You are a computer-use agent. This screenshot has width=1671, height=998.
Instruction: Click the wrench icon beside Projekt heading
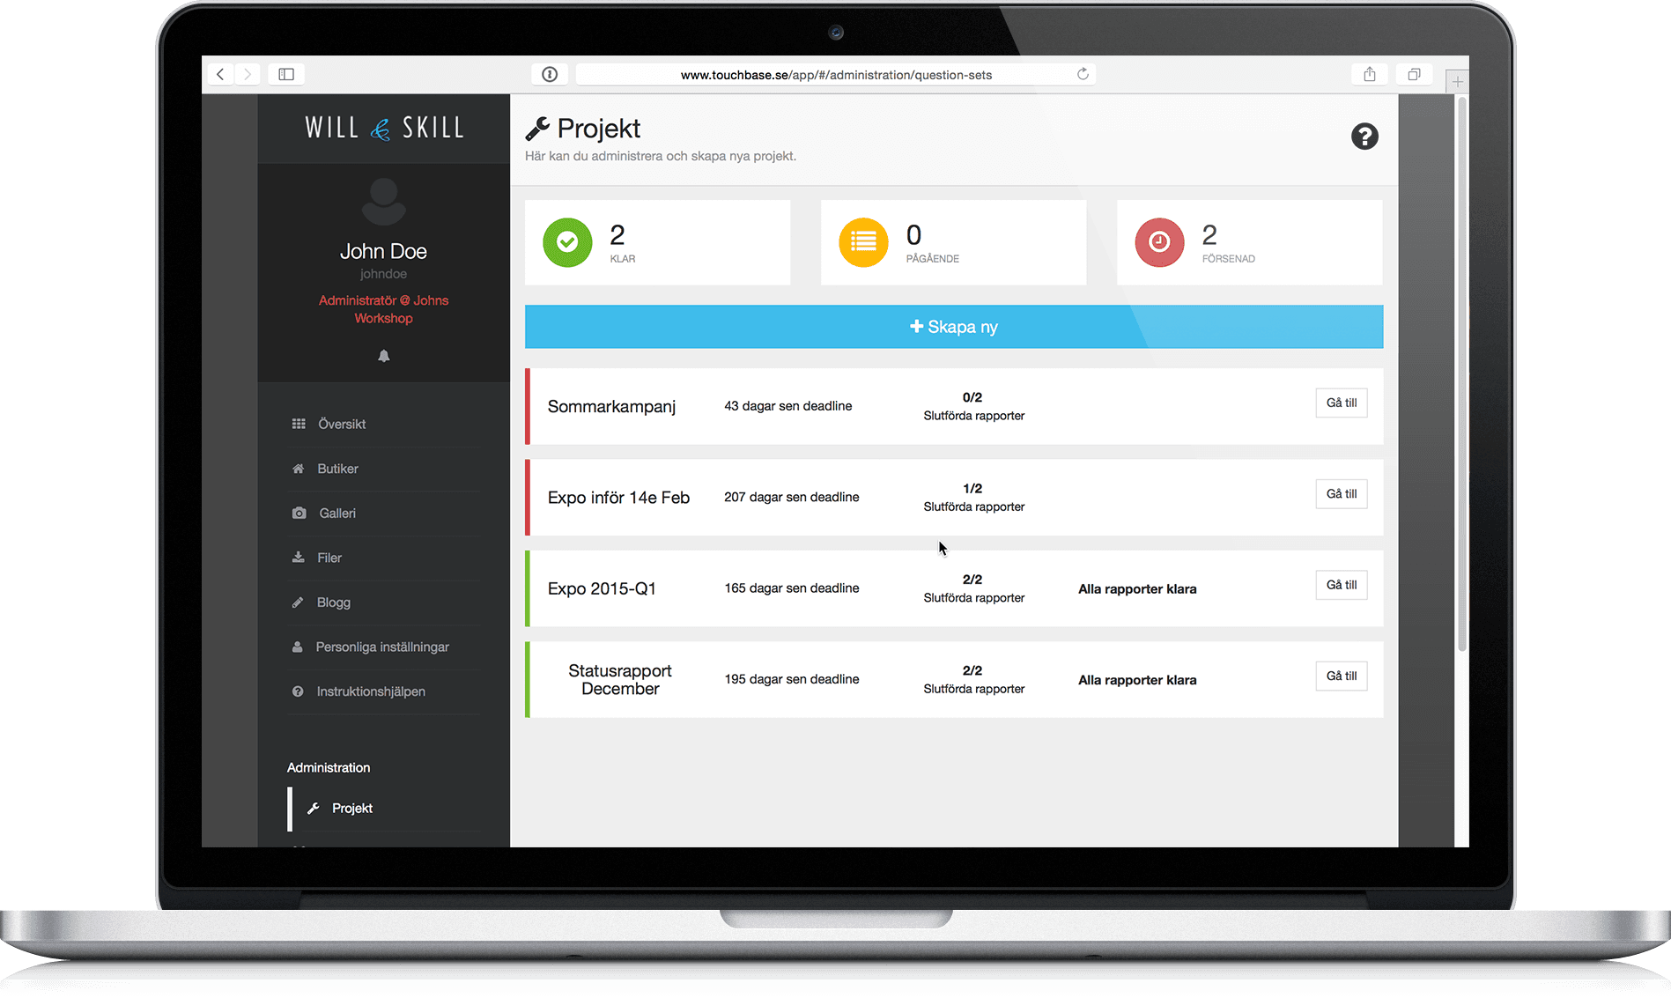[537, 129]
